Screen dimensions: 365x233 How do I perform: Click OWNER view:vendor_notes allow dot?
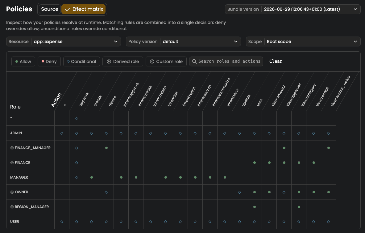329,192
